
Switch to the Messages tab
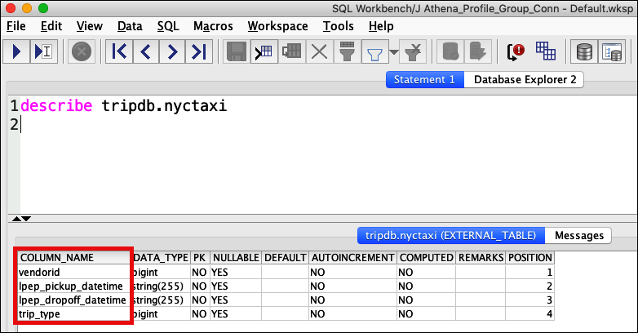click(578, 235)
